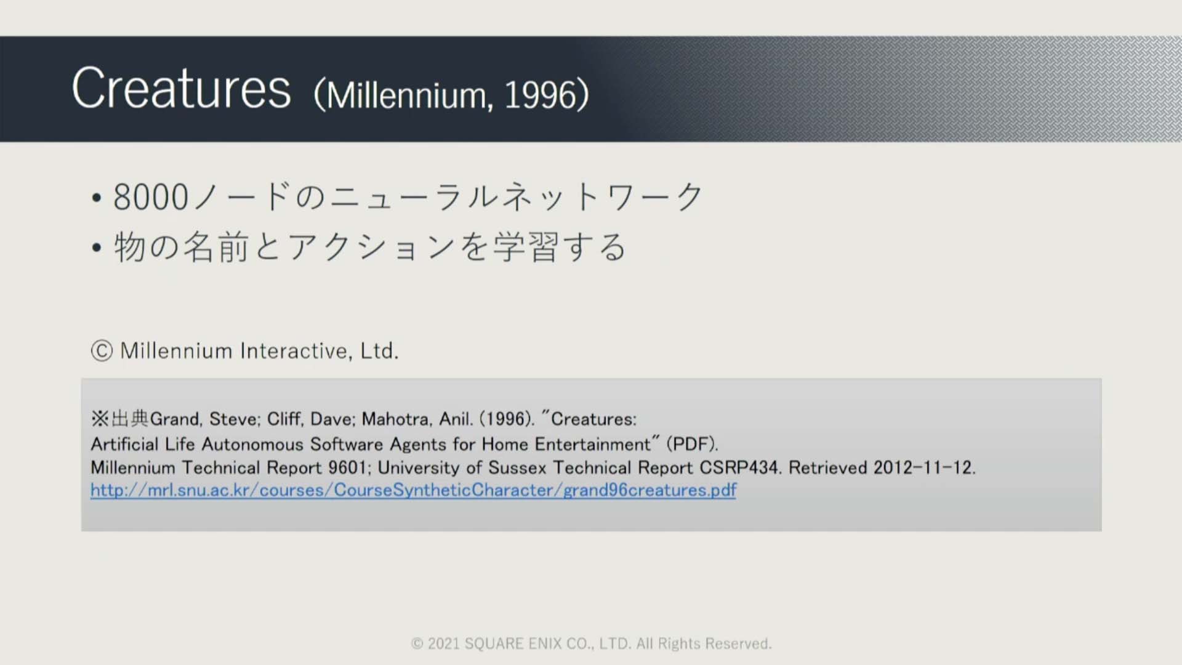This screenshot has height=665, width=1182.
Task: Click the "© Millennium Interactive, Ltd." credit line
Action: click(x=245, y=351)
